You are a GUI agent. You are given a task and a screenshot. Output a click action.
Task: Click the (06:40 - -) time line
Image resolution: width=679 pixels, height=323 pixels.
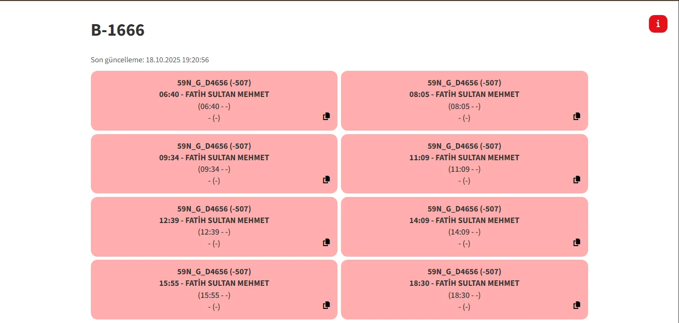pyautogui.click(x=214, y=106)
